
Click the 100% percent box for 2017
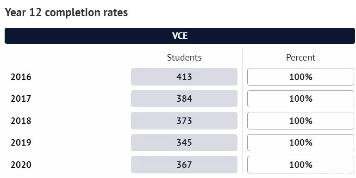(x=300, y=98)
